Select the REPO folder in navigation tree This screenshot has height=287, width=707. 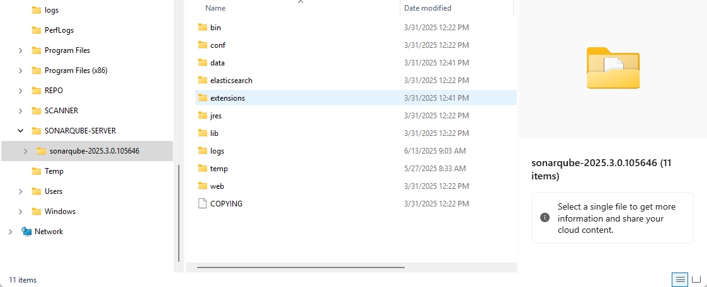pos(54,91)
